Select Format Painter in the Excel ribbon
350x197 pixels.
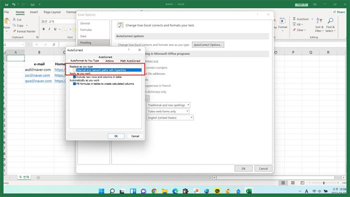[x=24, y=31]
